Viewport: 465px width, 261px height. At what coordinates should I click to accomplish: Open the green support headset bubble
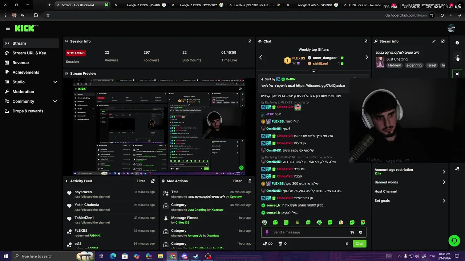[454, 240]
